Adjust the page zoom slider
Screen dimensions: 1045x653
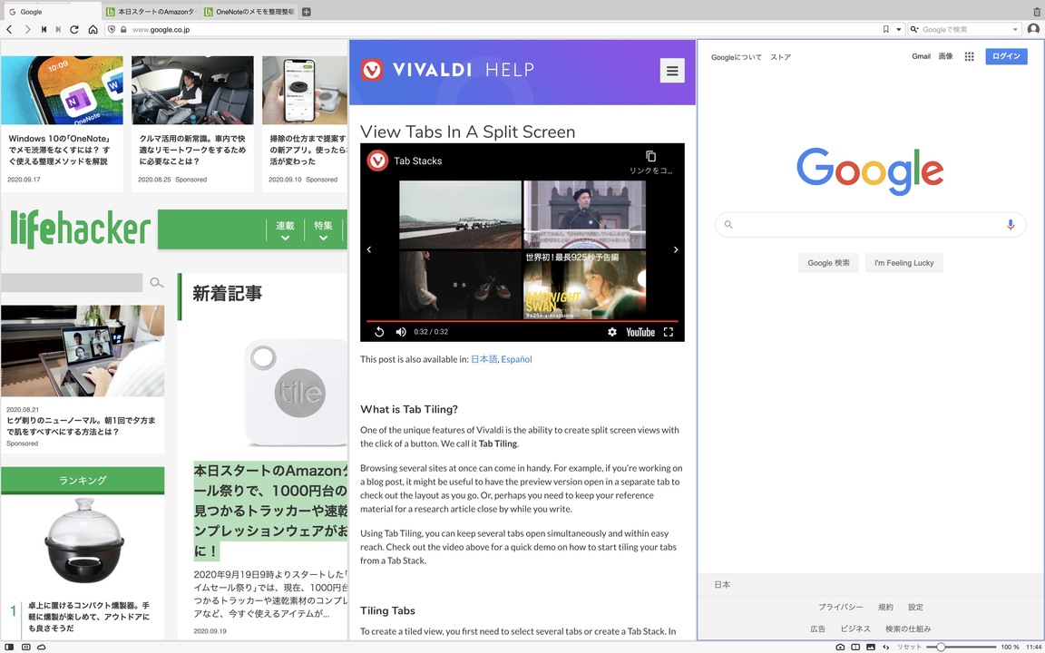[x=961, y=647]
